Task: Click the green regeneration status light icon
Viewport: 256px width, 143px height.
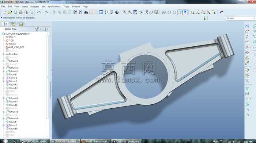Action: tap(204, 18)
